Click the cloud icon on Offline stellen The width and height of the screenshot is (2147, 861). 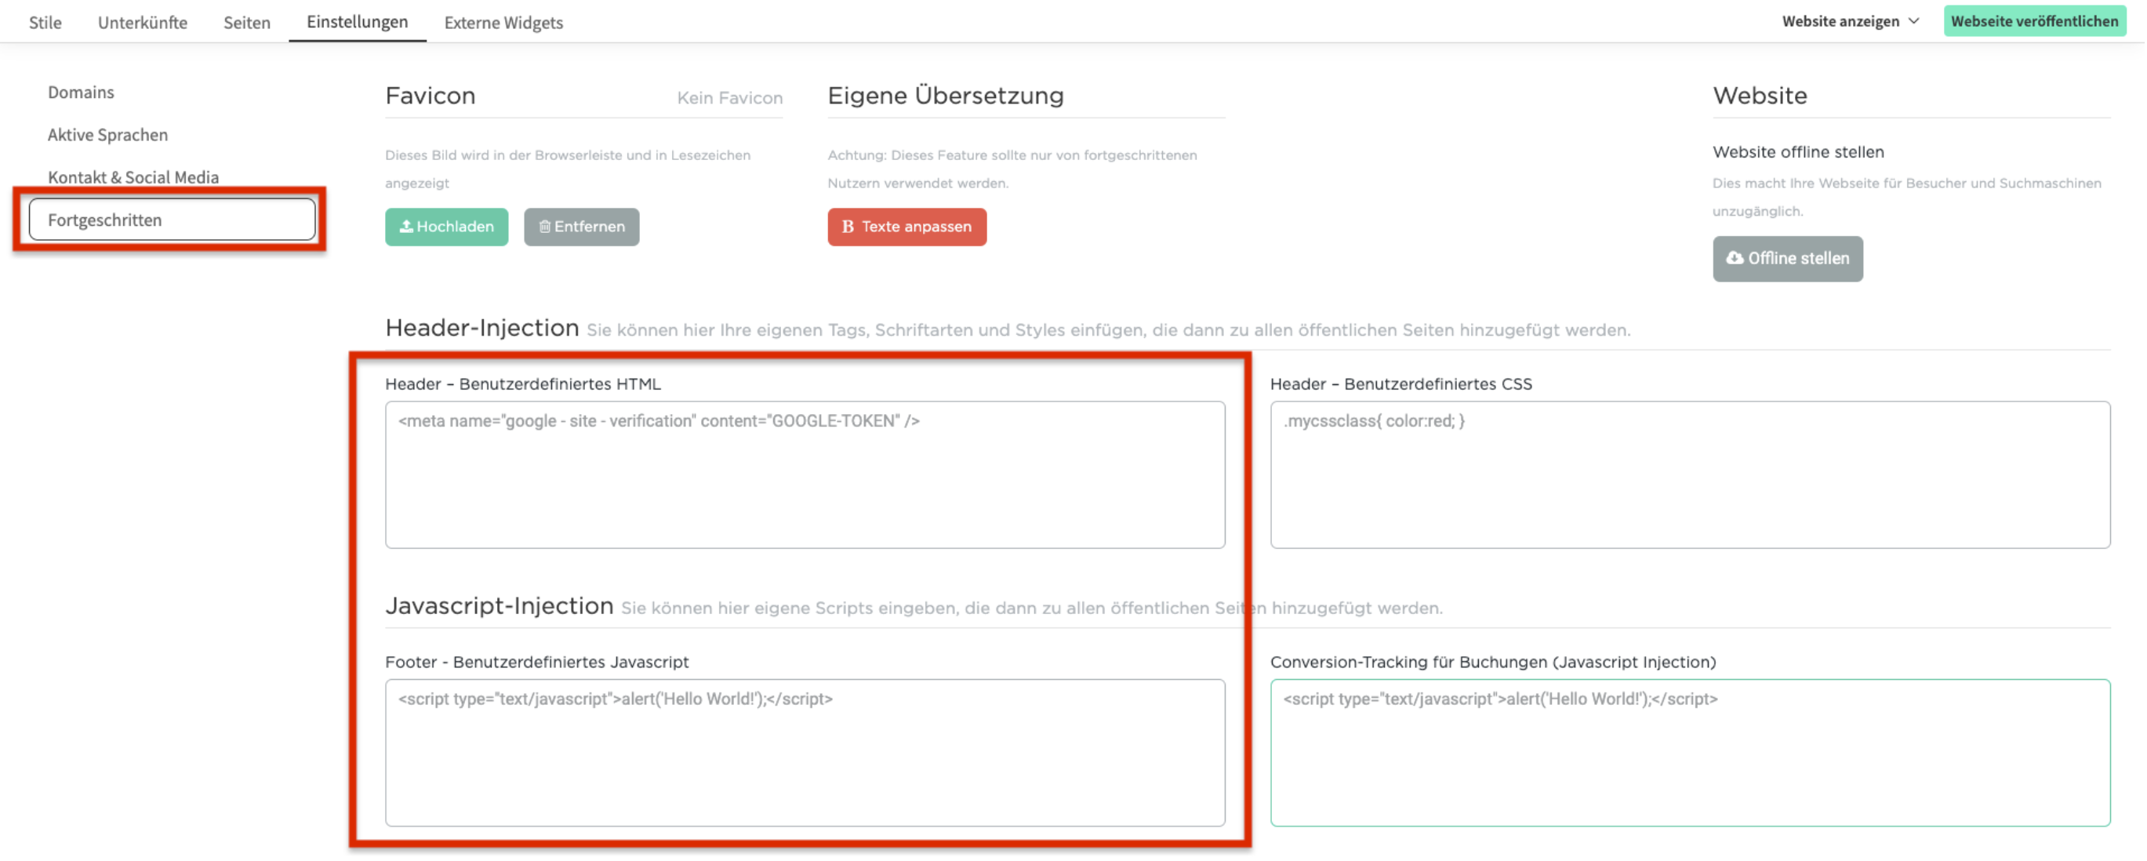click(x=1735, y=259)
